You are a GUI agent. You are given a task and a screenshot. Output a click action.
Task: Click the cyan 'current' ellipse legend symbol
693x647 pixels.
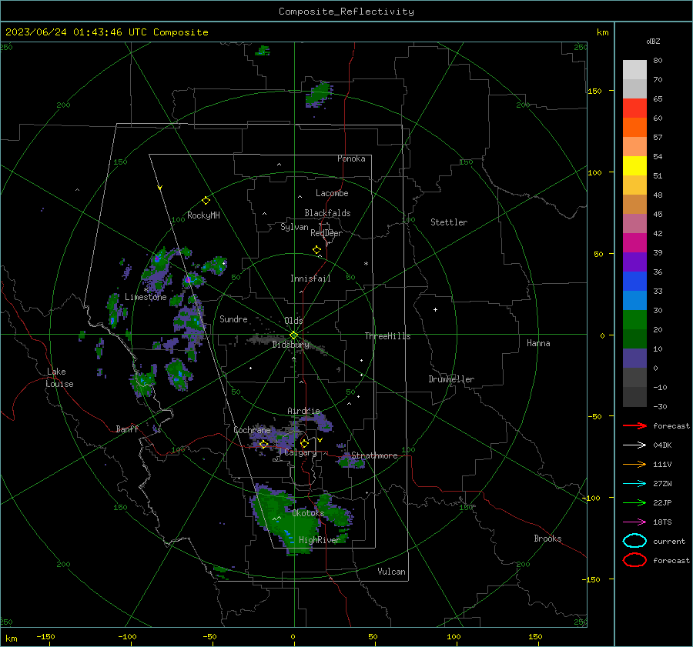pyautogui.click(x=634, y=541)
